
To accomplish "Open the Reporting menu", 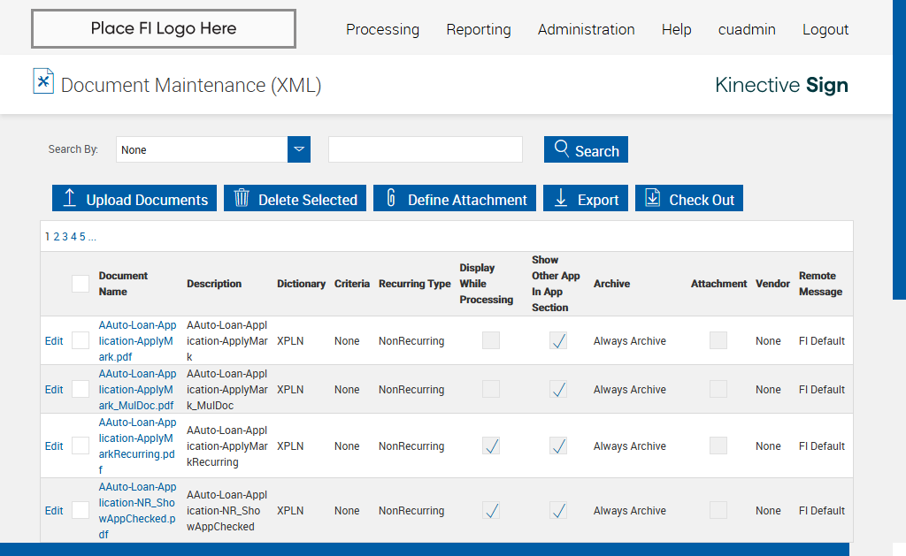I will coord(479,30).
